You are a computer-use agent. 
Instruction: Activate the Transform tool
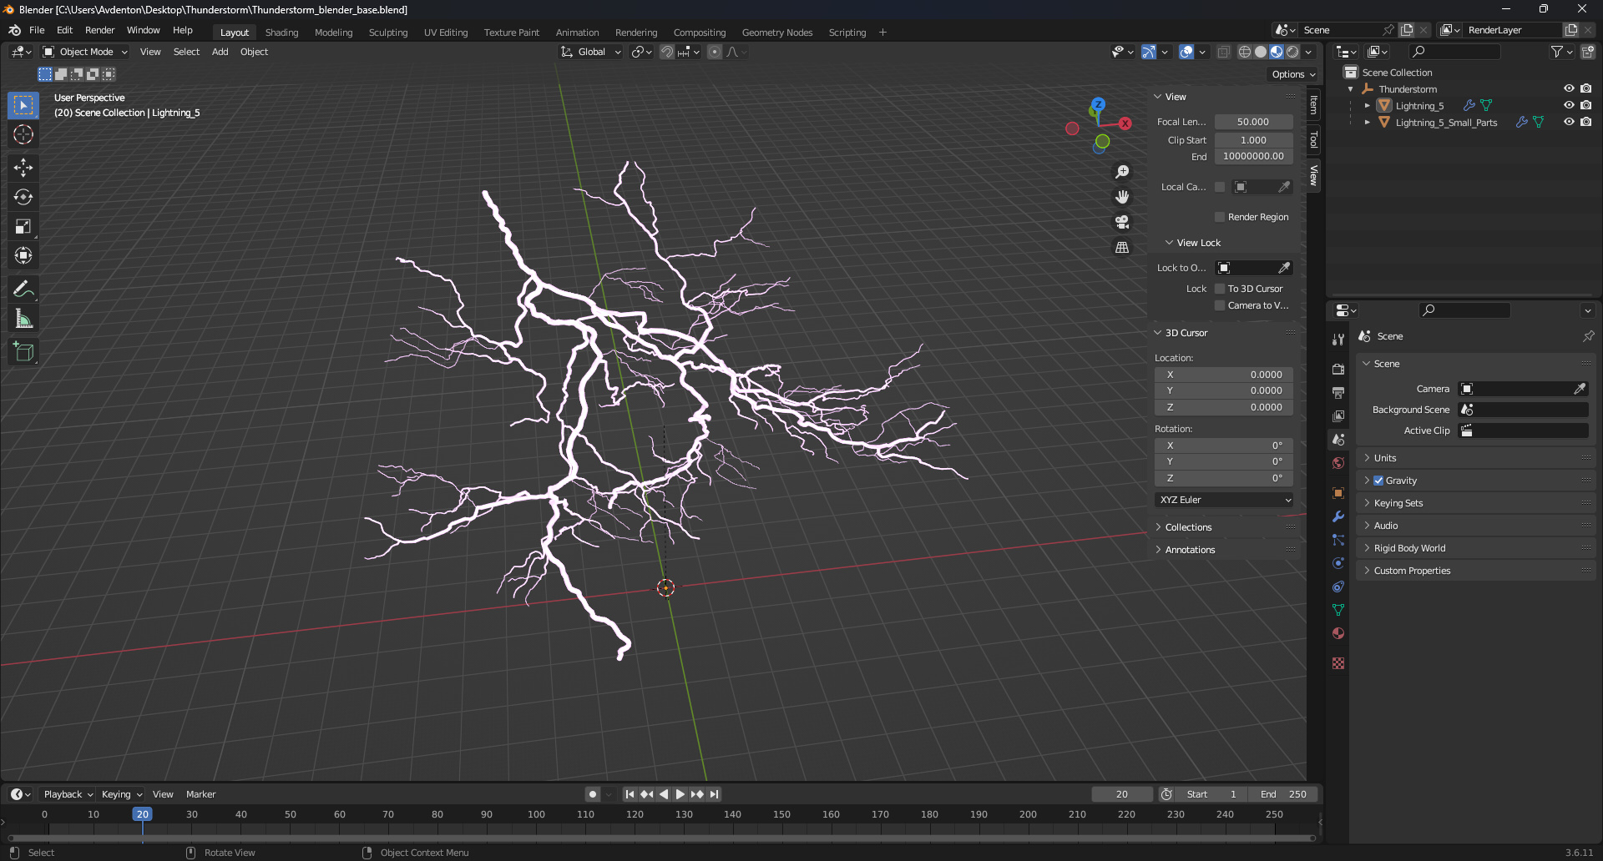23,255
